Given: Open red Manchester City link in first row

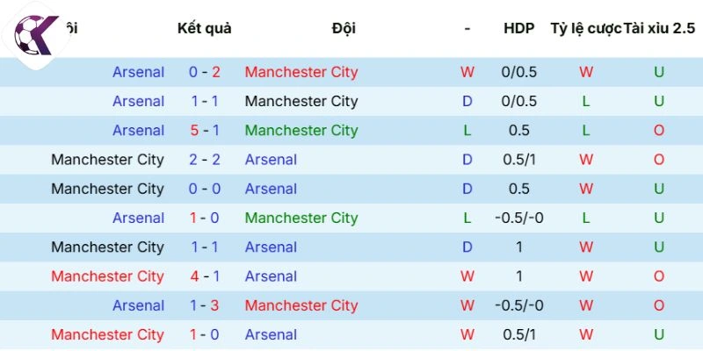Looking at the screenshot, I should point(301,72).
